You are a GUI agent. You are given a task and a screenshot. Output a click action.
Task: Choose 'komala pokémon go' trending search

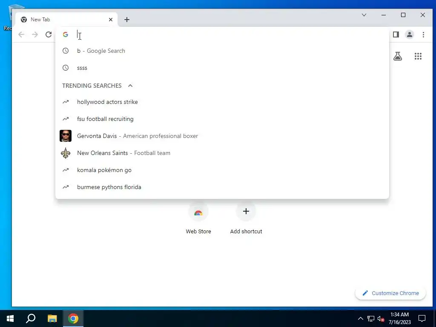(x=222, y=170)
